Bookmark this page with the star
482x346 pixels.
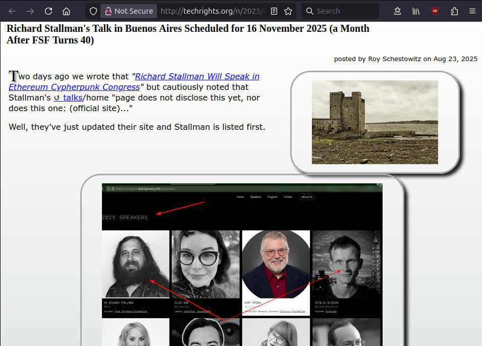(288, 12)
